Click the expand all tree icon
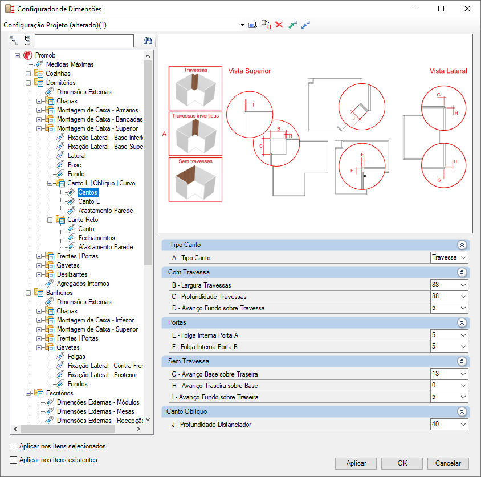 [14, 41]
